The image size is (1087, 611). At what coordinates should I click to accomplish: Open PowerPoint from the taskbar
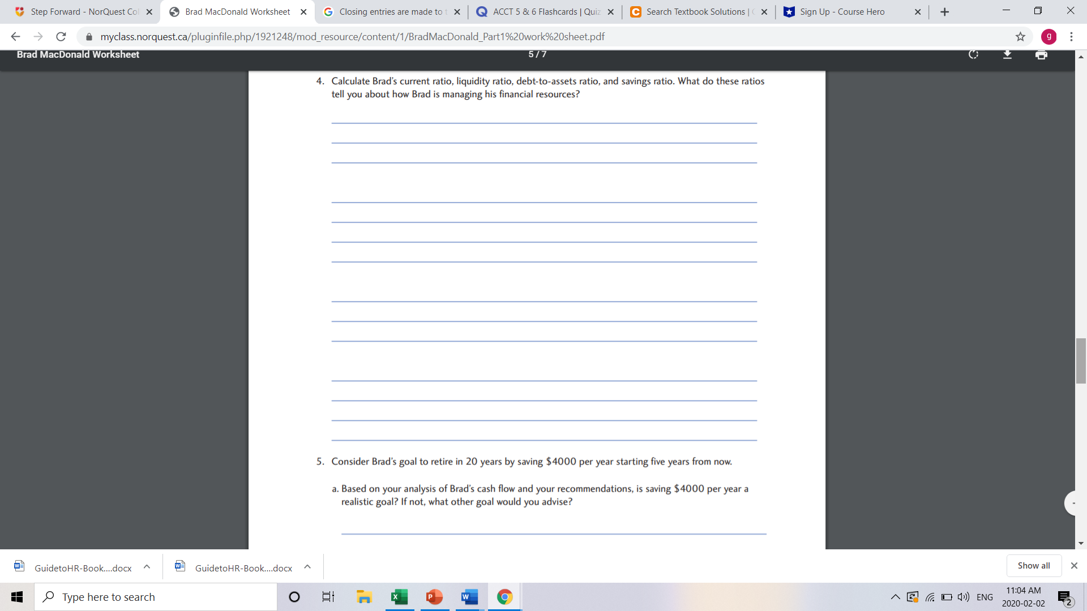(x=434, y=597)
